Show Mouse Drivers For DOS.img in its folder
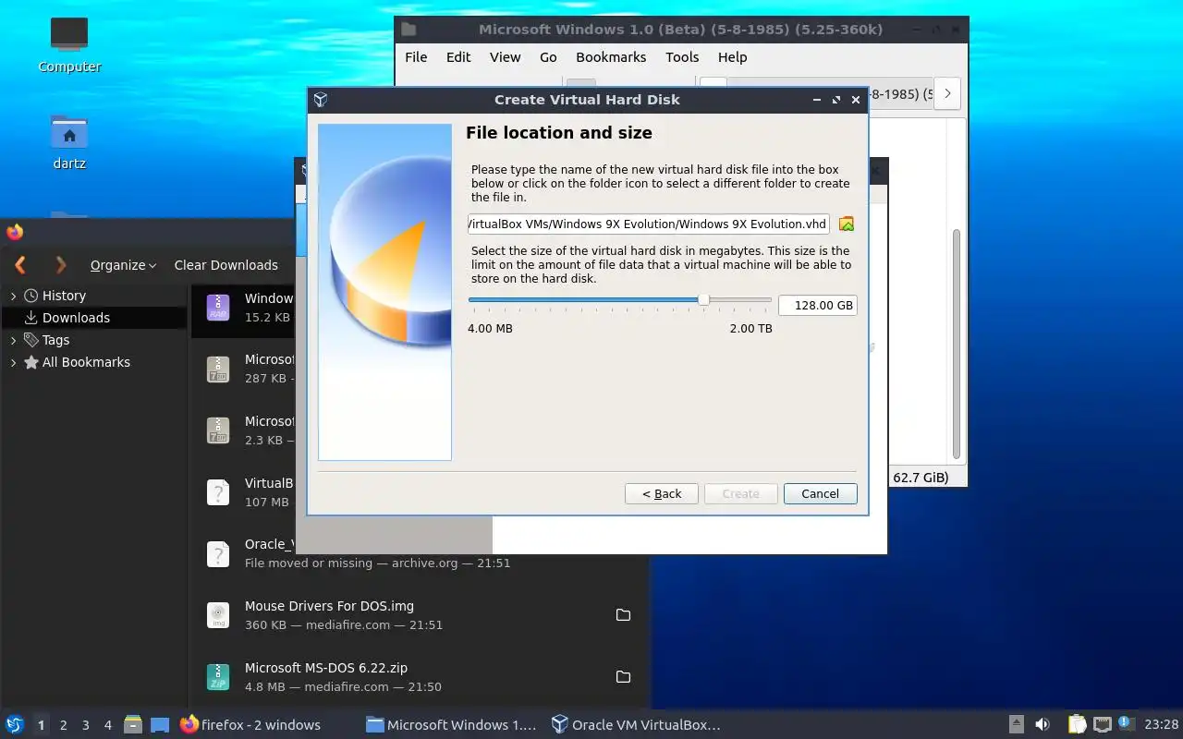The width and height of the screenshot is (1183, 739). tap(623, 615)
